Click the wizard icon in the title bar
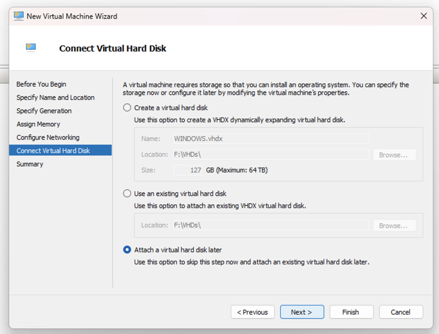 18,16
